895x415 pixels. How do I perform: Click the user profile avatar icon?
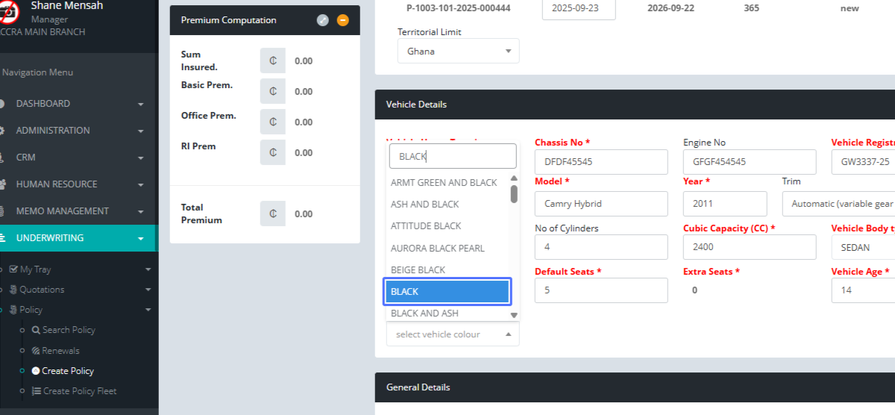pyautogui.click(x=9, y=11)
